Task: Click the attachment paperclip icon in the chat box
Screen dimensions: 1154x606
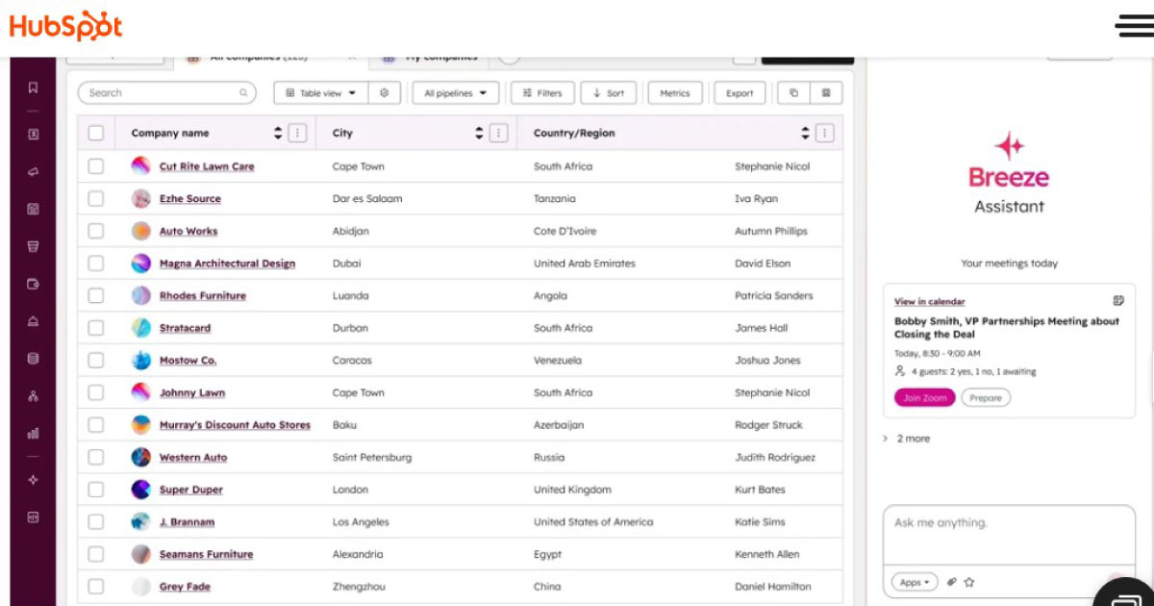Action: 952,582
